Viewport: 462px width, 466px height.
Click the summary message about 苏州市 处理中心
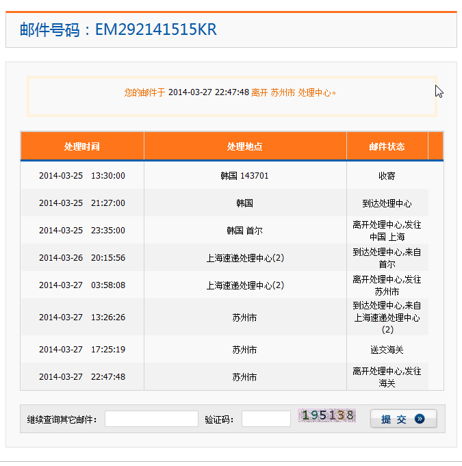(230, 92)
